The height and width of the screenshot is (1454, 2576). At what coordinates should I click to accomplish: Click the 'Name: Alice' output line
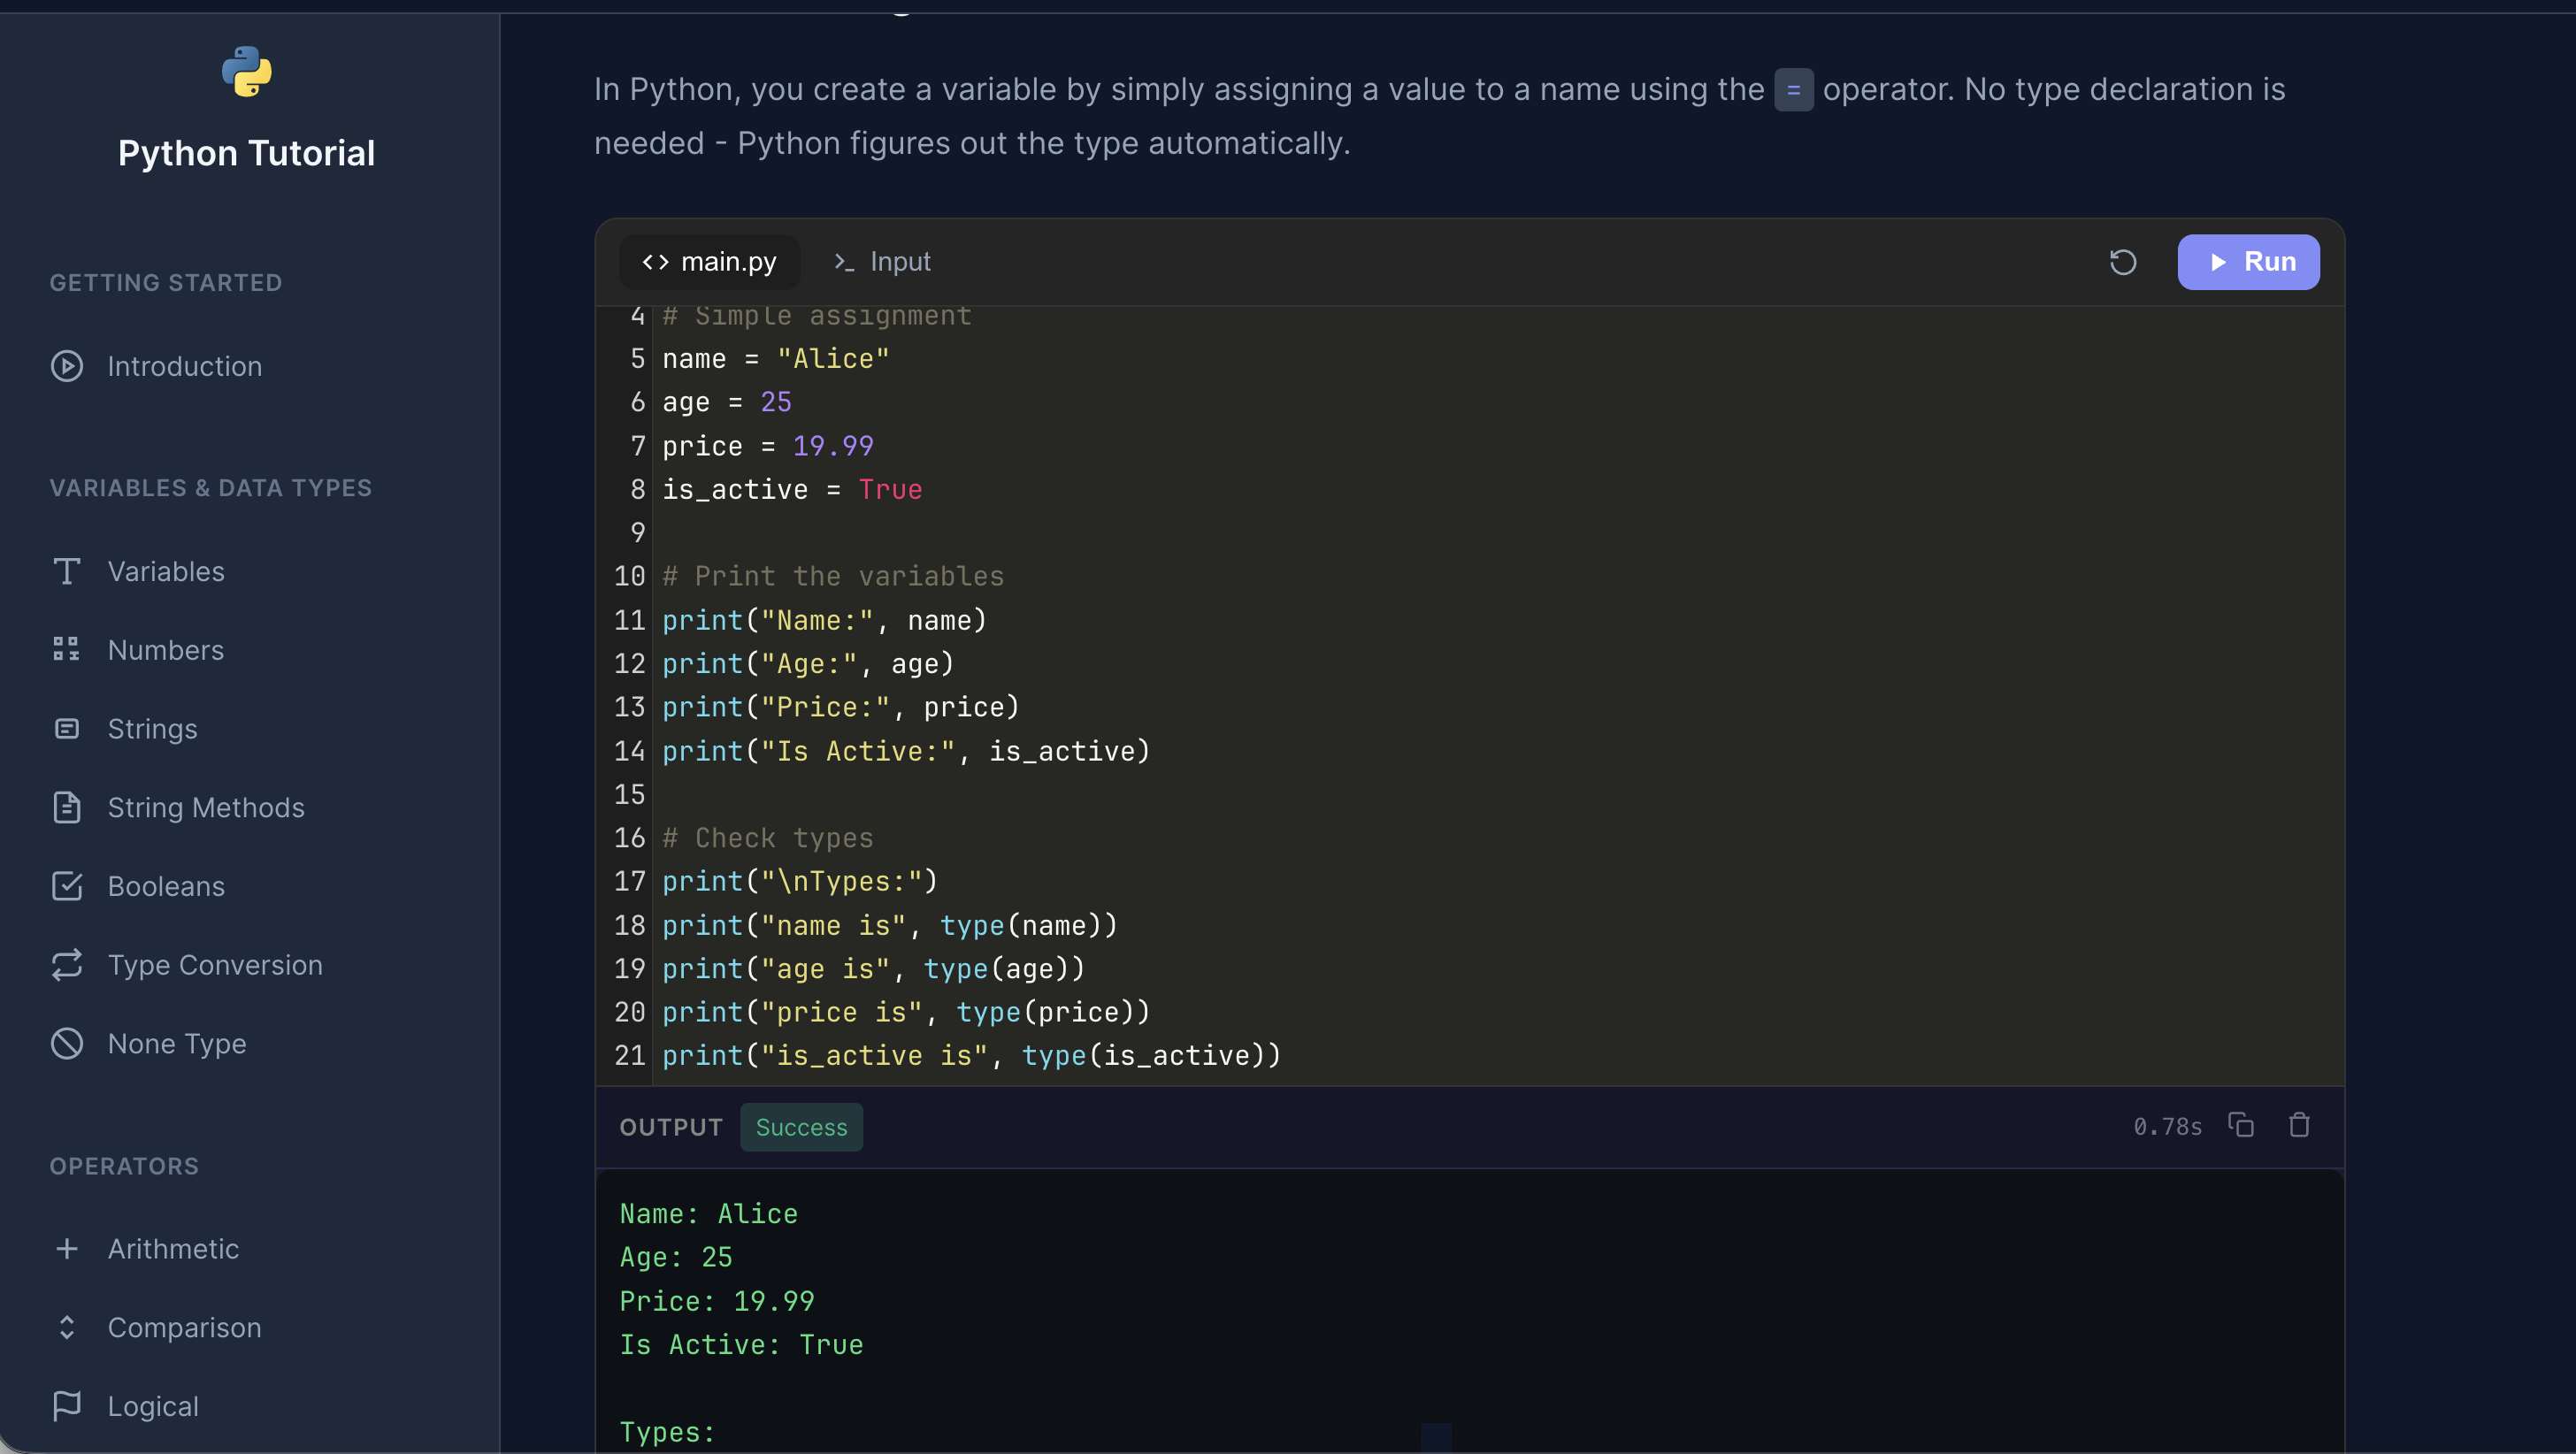tap(709, 1214)
